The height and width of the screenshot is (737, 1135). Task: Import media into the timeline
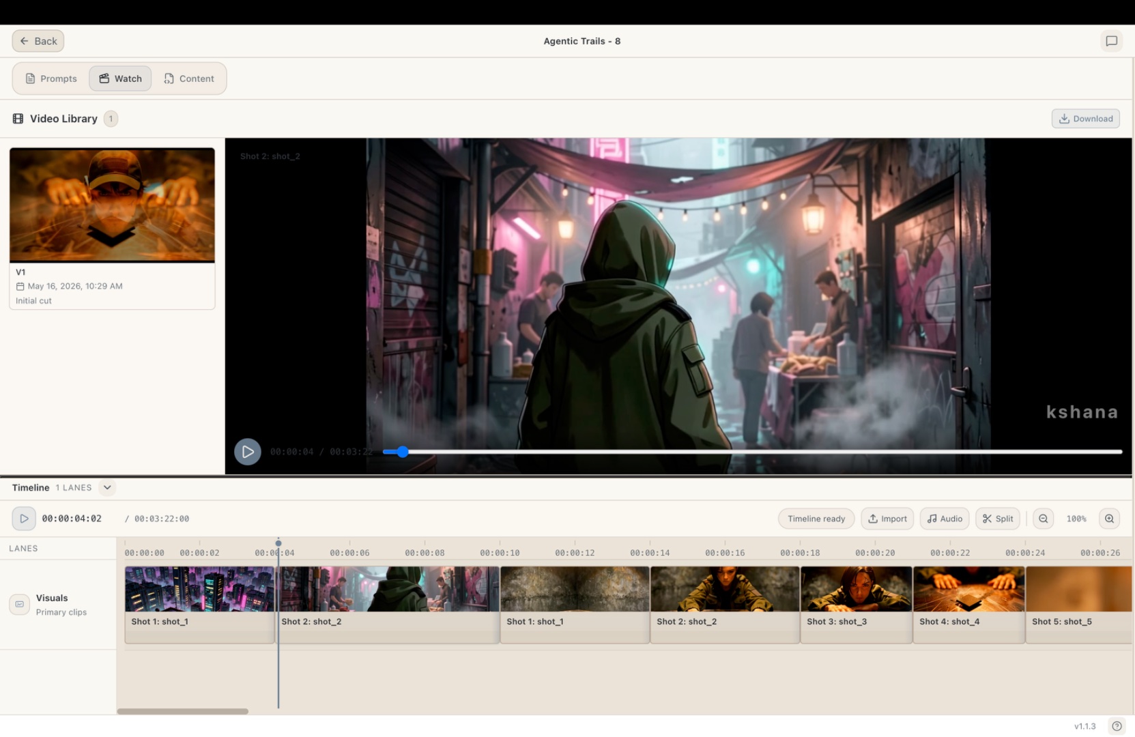click(x=887, y=519)
